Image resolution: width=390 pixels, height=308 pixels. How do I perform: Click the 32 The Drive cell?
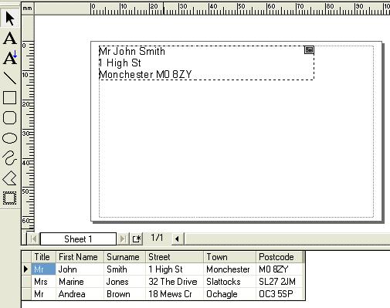tap(175, 282)
